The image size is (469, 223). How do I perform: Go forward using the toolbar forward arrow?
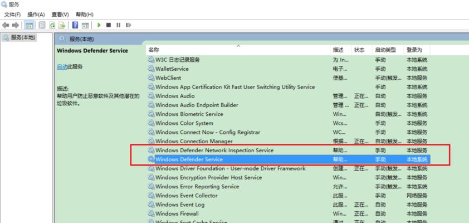[x=16, y=25]
